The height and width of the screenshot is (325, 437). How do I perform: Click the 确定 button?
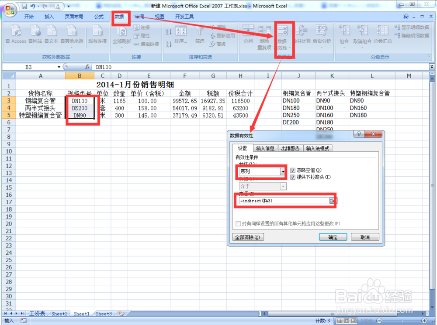point(333,237)
